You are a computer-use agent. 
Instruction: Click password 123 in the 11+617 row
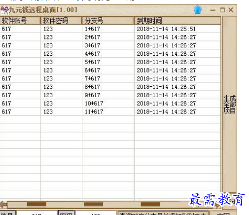click(x=48, y=112)
